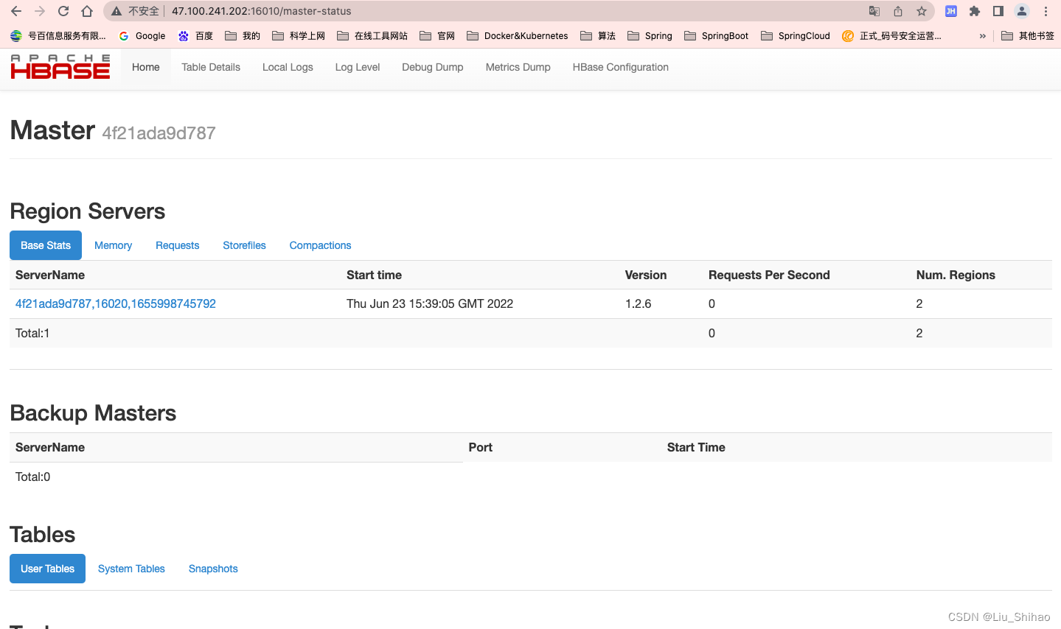The image size is (1061, 629).
Task: Select the Home nav item
Action: click(x=146, y=67)
